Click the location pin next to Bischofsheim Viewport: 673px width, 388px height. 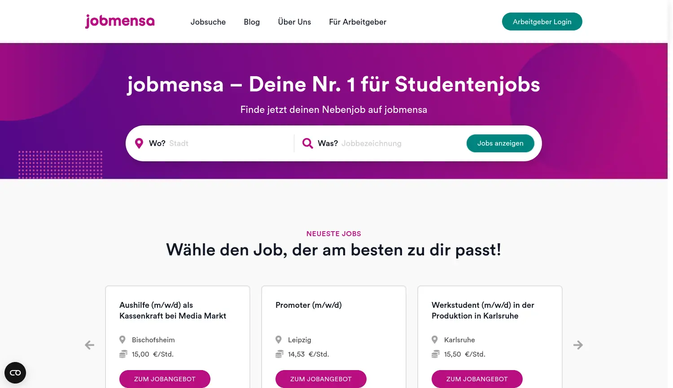122,340
